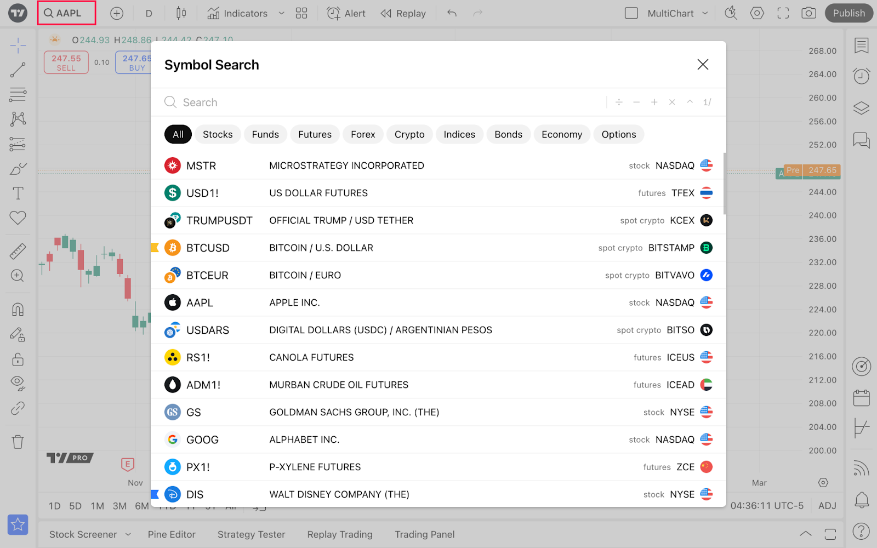Viewport: 877px width, 548px height.
Task: Select the Economy filter tab
Action: pos(562,134)
